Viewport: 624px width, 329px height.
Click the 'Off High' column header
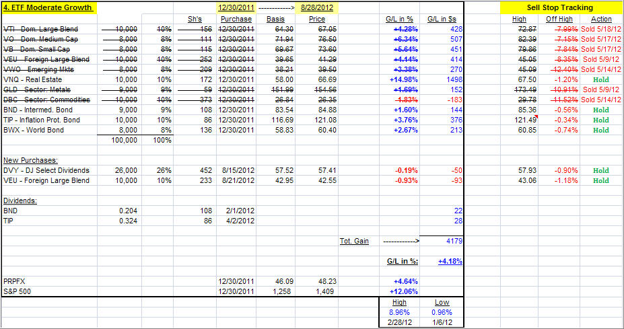pos(559,19)
